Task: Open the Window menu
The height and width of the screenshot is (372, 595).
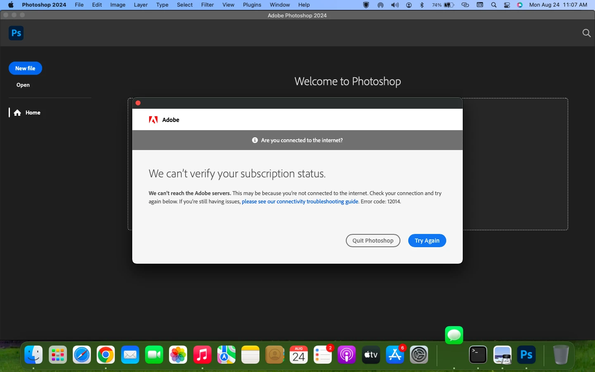Action: coord(280,5)
